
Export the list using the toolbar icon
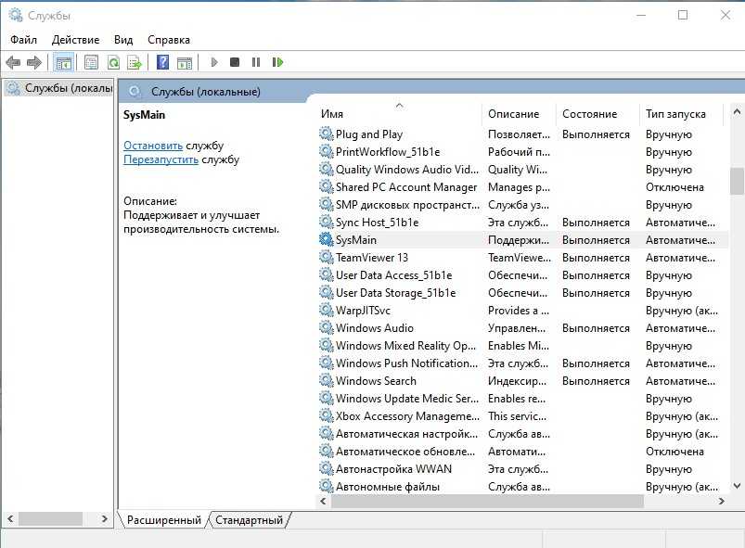pos(135,62)
